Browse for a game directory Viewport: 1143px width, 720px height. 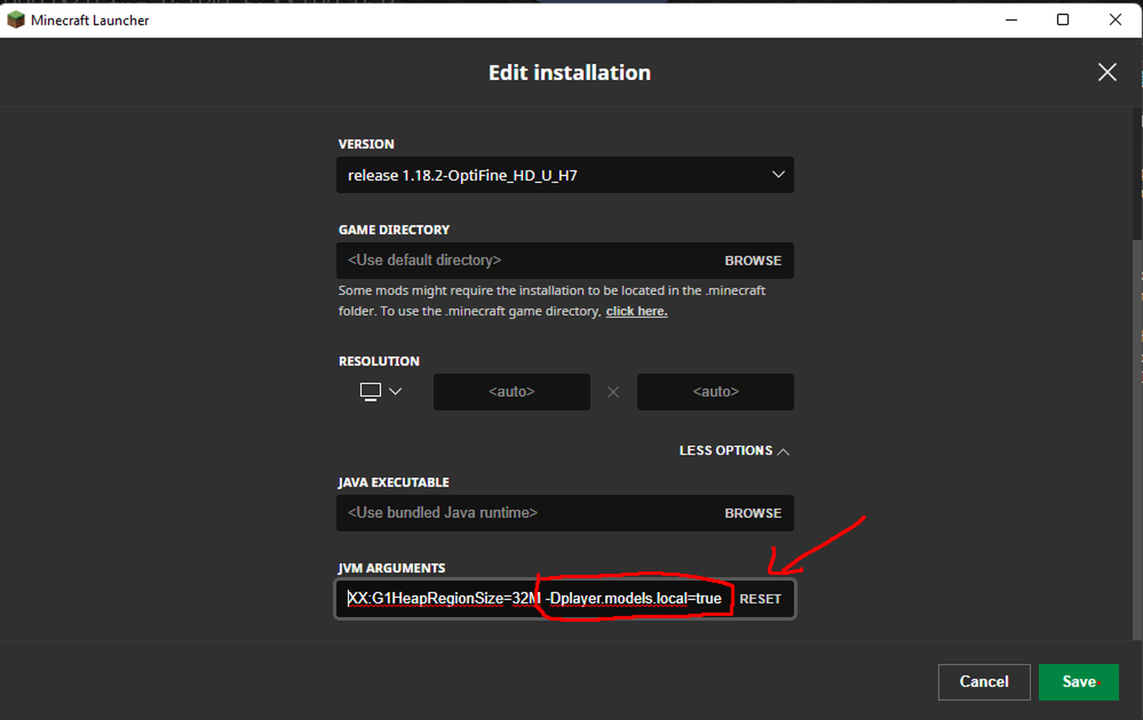(752, 261)
